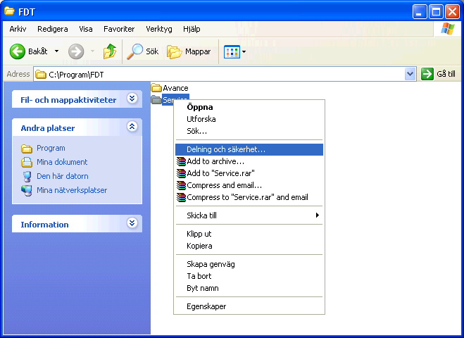
Task: Click the Views grid icon in toolbar
Action: tap(231, 51)
